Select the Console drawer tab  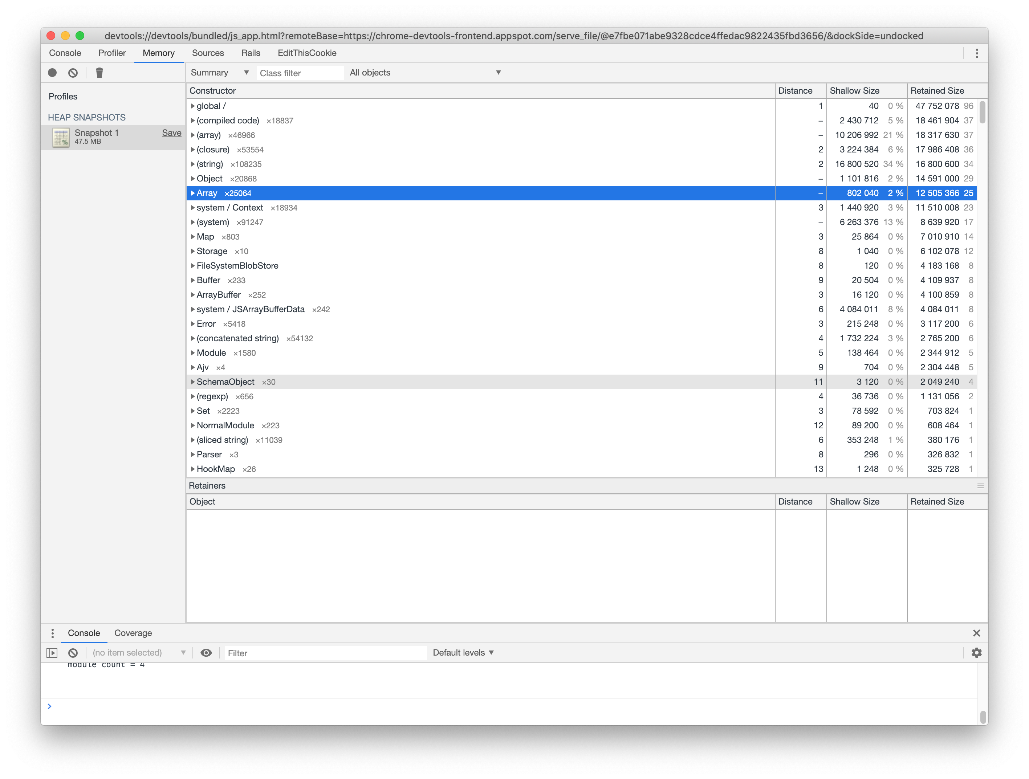coord(84,633)
